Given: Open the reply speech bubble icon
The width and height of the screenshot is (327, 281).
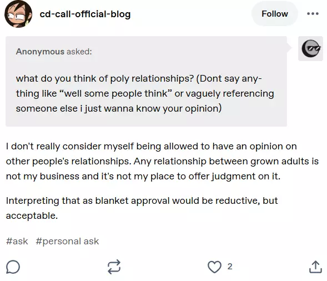Looking at the screenshot, I should [13, 267].
